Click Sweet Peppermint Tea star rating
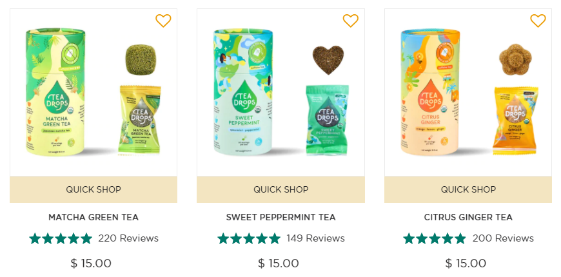561x277 pixels. 249,238
